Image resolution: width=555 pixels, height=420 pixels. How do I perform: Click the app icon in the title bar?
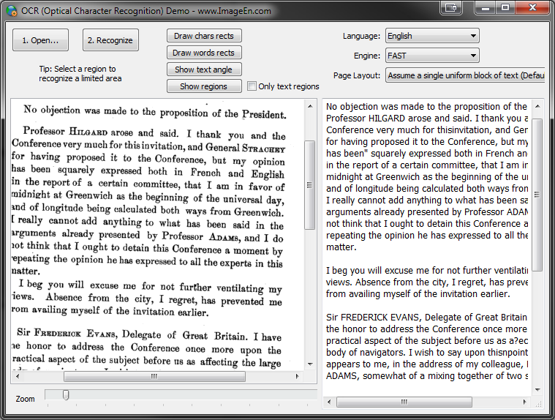tap(12, 11)
